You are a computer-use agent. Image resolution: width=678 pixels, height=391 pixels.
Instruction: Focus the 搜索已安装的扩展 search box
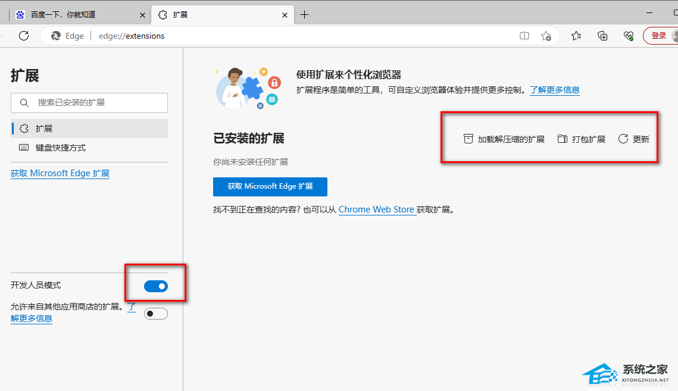tap(89, 103)
